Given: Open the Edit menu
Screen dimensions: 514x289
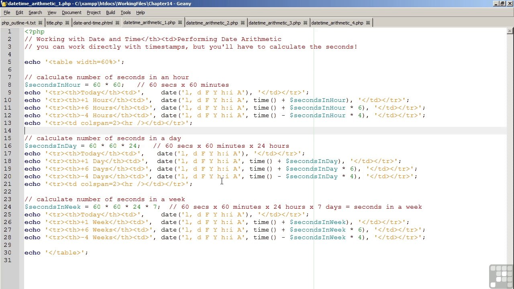Looking at the screenshot, I should click(x=19, y=12).
